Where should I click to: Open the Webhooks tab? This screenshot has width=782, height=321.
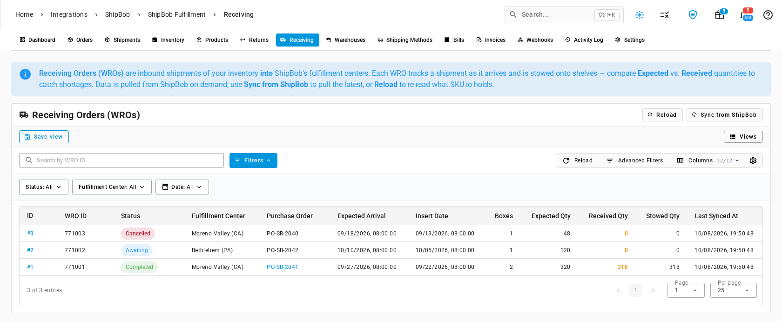[x=535, y=40]
